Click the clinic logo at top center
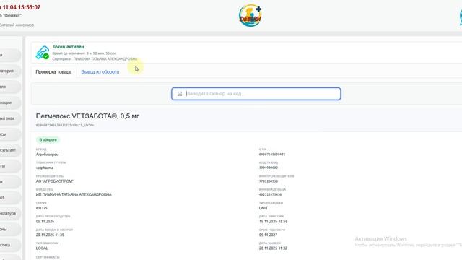 click(250, 16)
